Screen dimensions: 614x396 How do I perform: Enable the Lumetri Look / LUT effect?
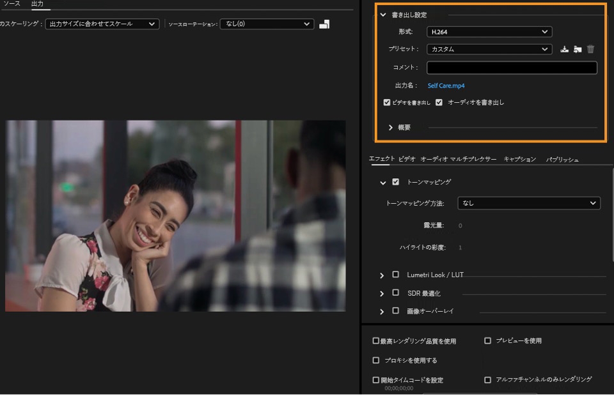pyautogui.click(x=395, y=275)
